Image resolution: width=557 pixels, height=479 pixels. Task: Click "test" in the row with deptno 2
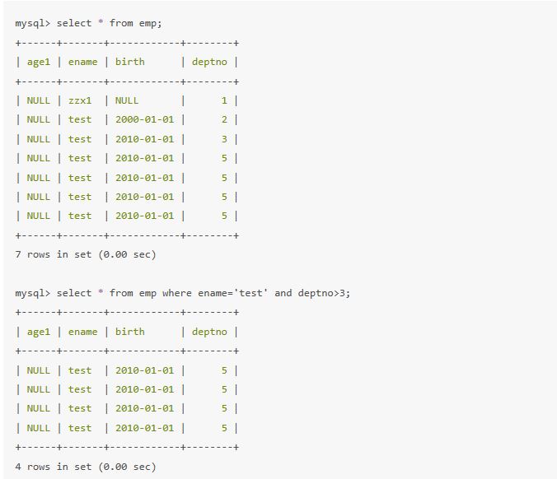80,119
